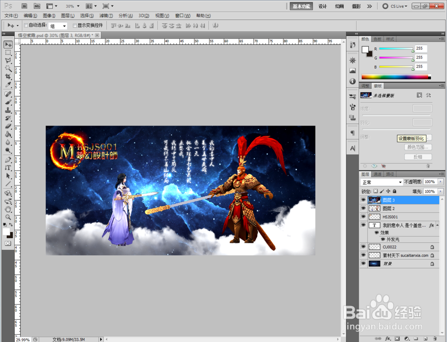
Task: Select the Clone Stamp tool
Action: pyautogui.click(x=8, y=110)
